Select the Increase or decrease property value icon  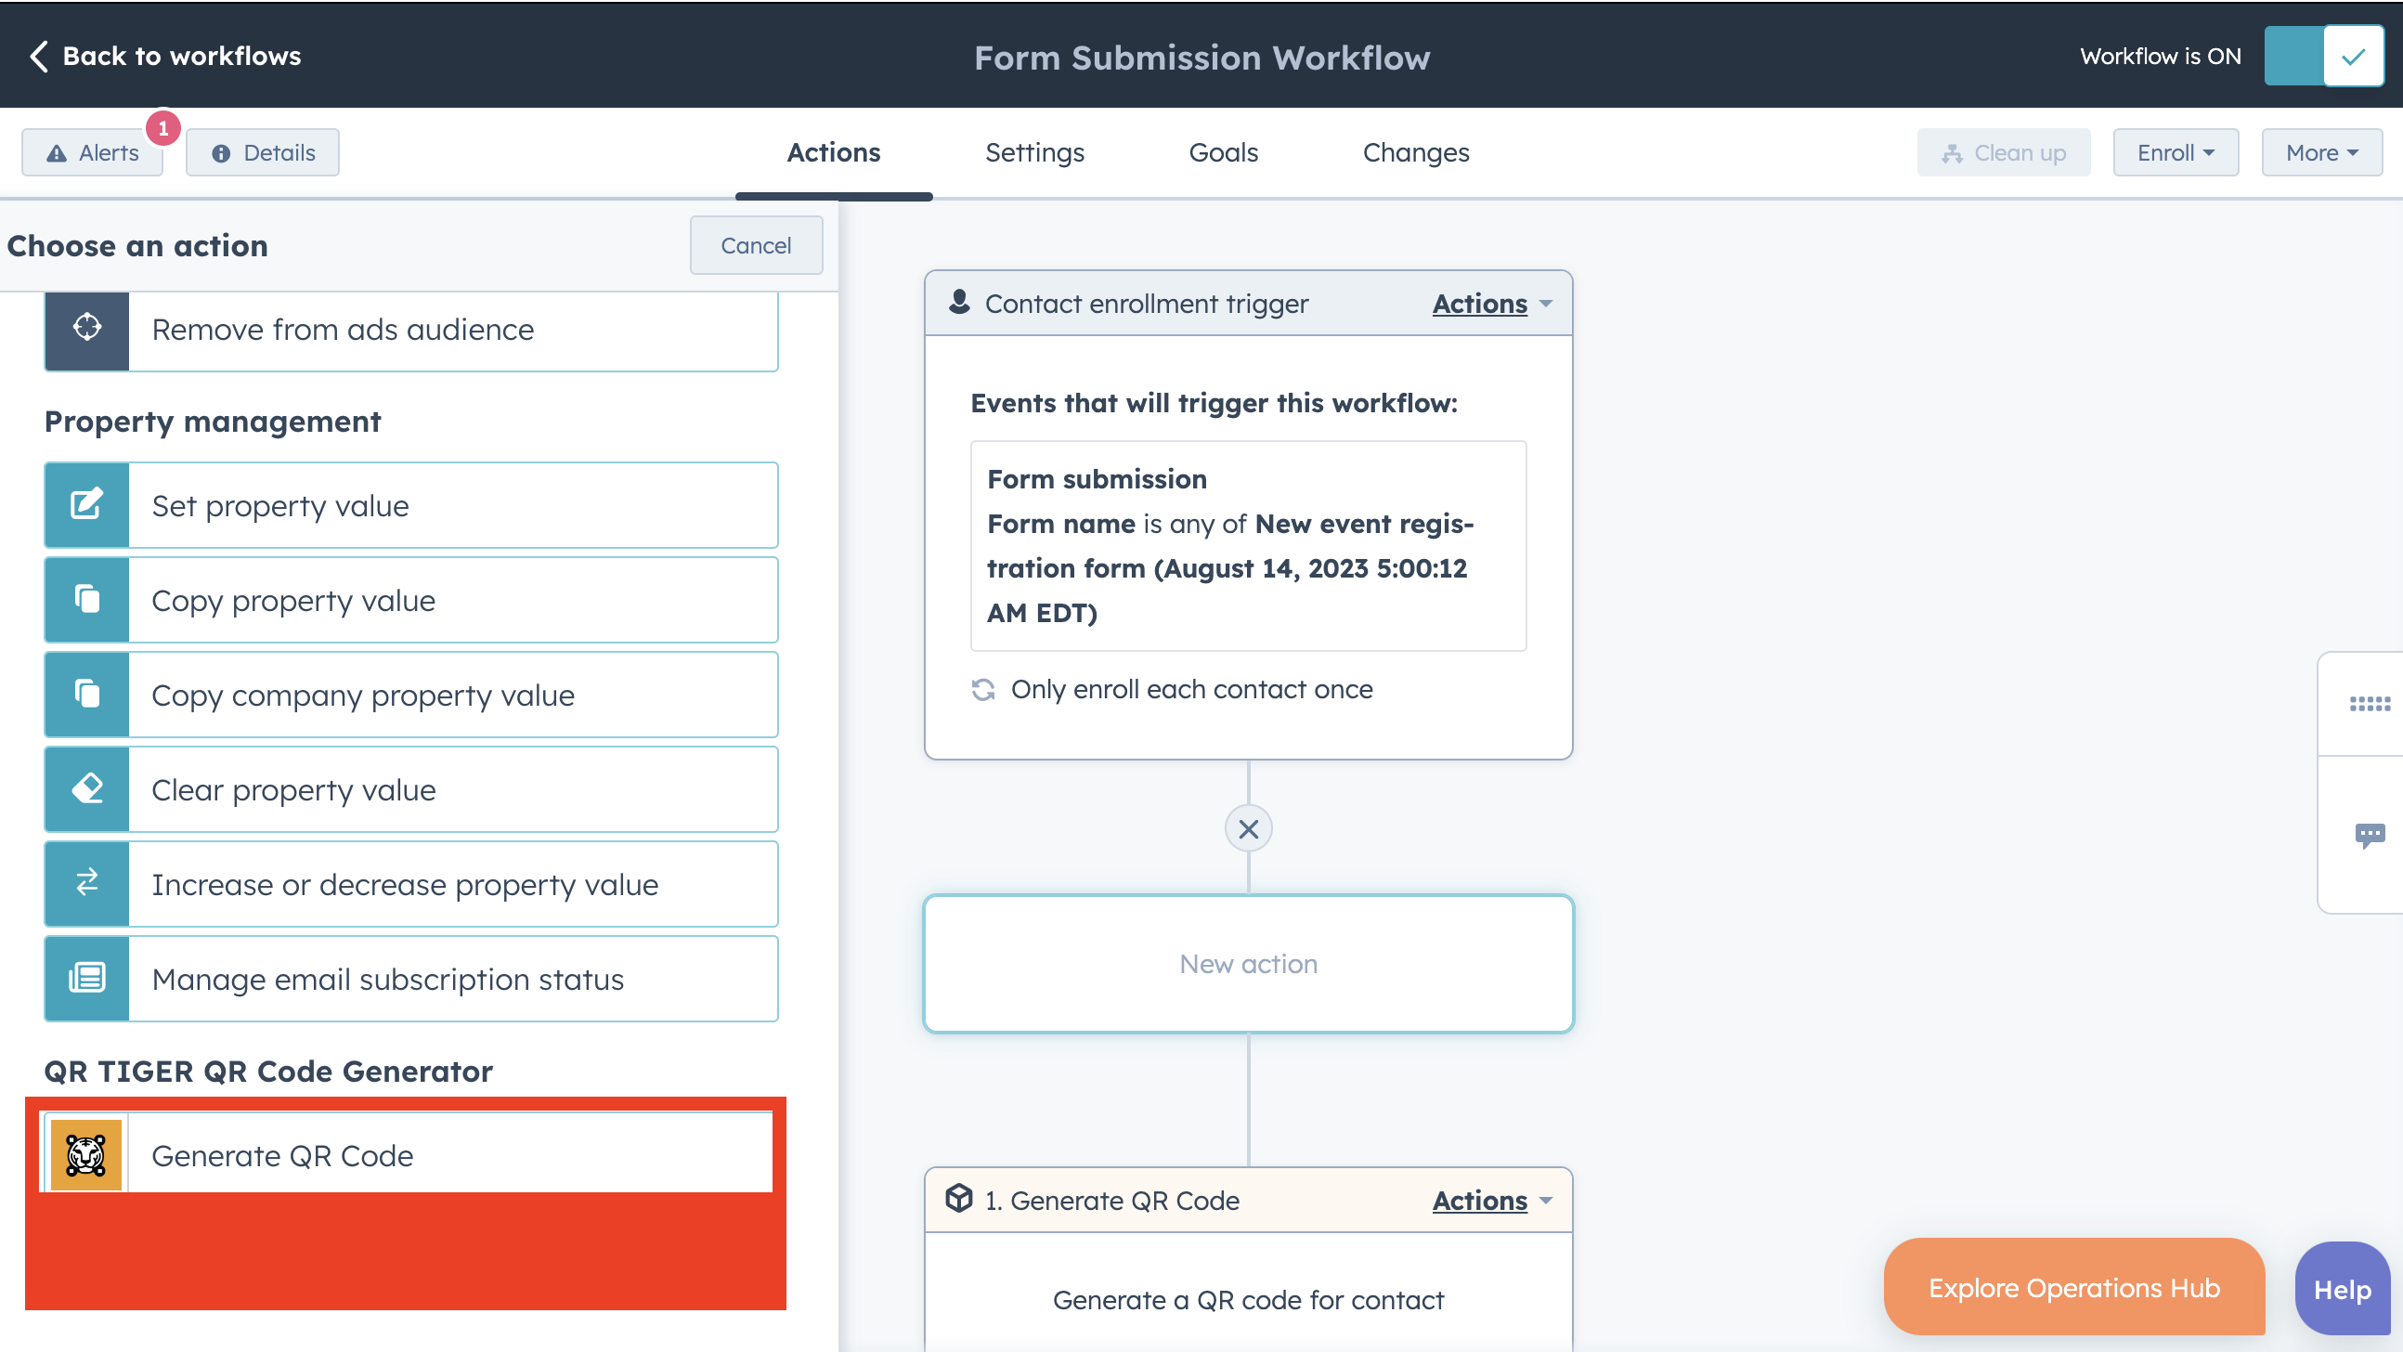point(85,884)
